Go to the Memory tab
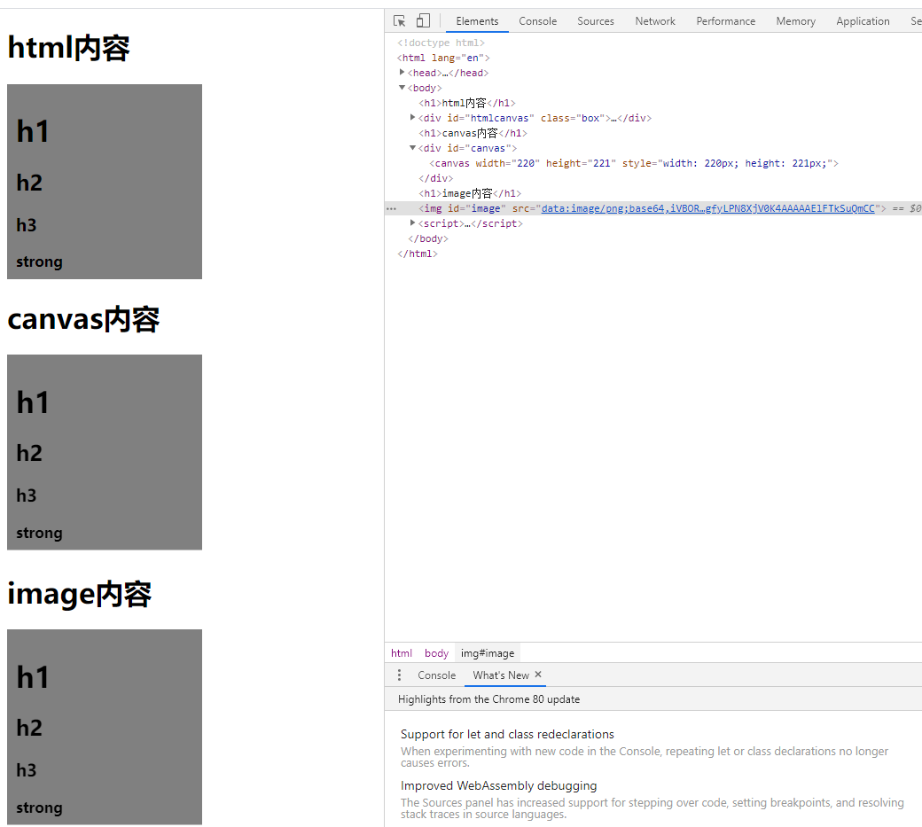 795,21
